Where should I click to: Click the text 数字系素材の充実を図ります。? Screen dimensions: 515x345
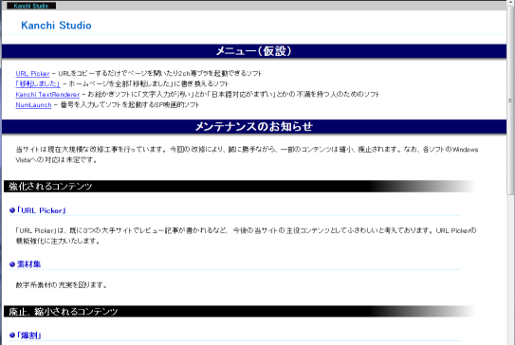click(62, 285)
